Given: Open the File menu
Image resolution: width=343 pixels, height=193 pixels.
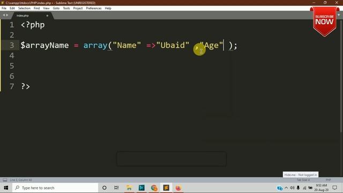Looking at the screenshot, I should (x=4, y=9).
